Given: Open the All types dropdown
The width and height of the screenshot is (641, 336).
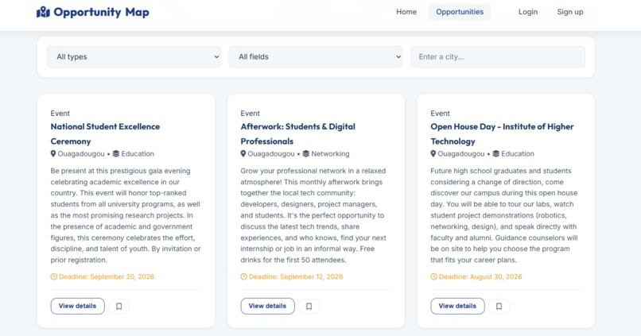Looking at the screenshot, I should coord(134,56).
